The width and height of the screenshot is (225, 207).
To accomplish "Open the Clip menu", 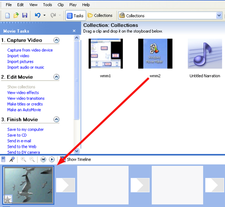I will tap(61, 5).
